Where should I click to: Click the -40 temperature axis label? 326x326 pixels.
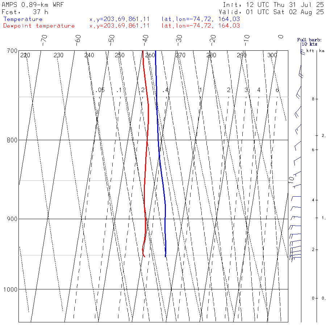click(x=145, y=40)
